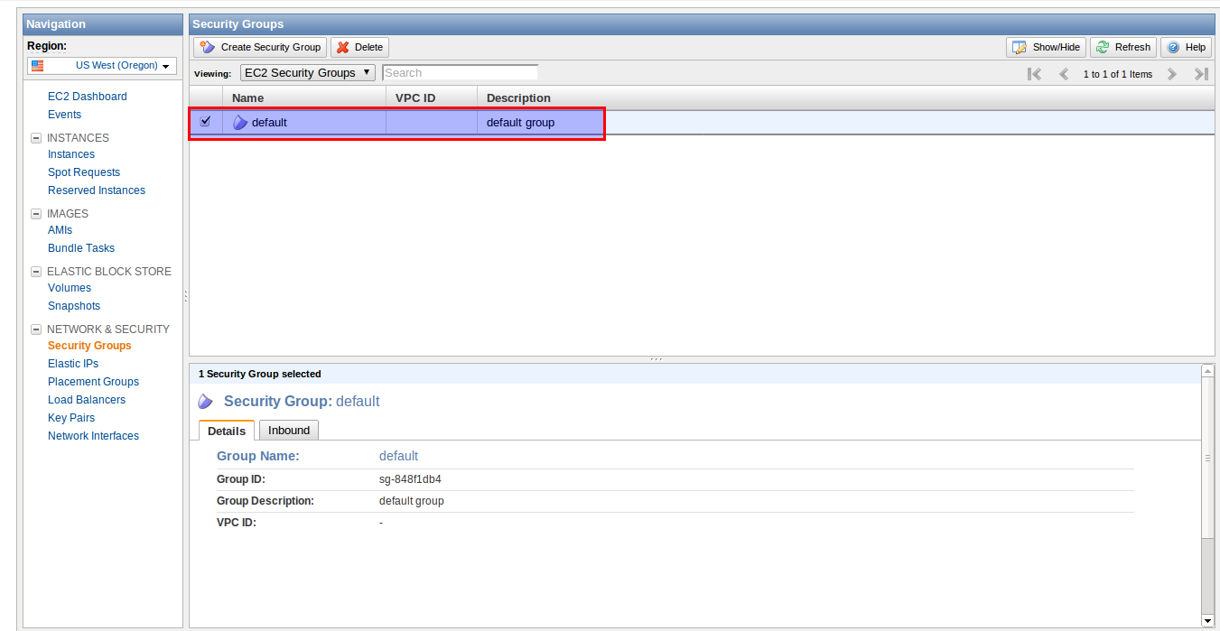This screenshot has height=631, width=1220.
Task: Collapse the INSTANCES navigation section
Action: 36,138
